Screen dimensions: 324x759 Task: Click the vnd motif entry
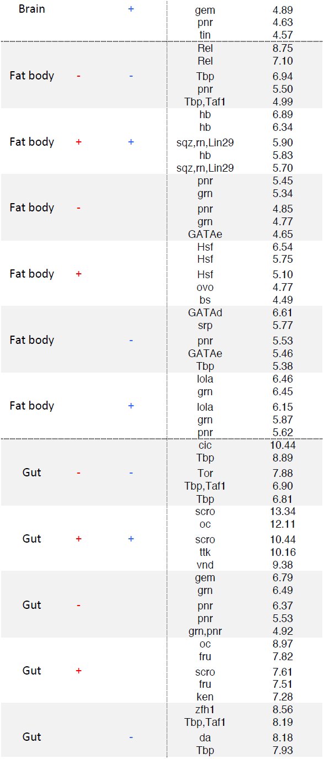(205, 565)
